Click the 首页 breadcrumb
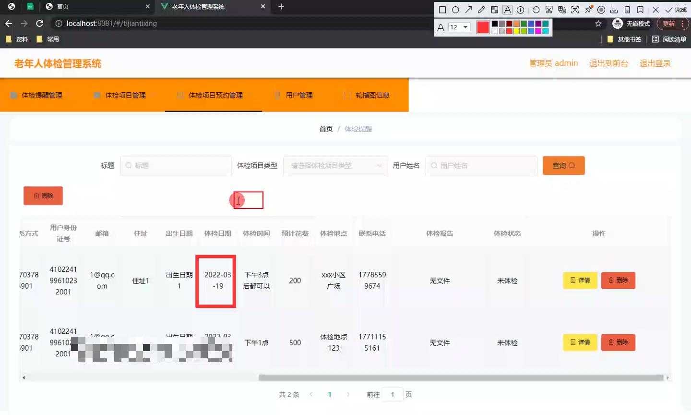691x415 pixels. tap(326, 129)
